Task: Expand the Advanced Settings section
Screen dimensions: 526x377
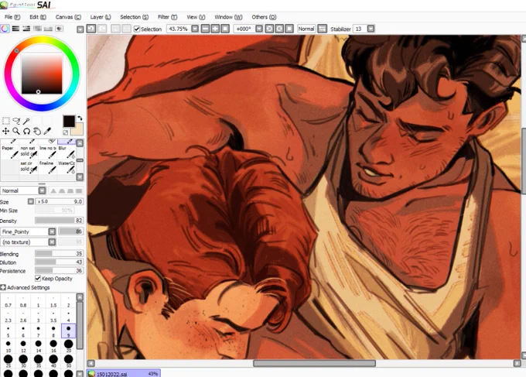Action: click(3, 287)
